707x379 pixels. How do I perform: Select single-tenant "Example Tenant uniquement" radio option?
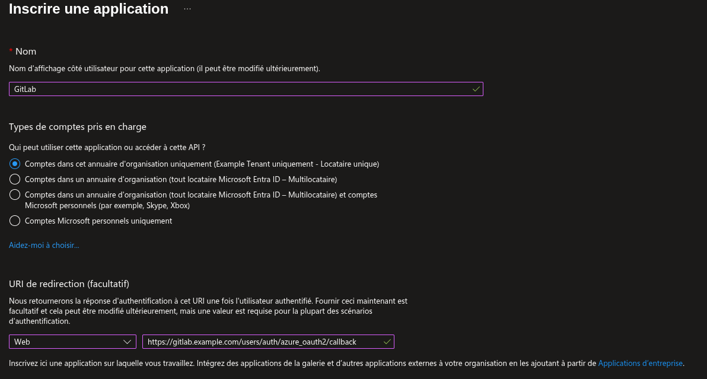click(15, 164)
